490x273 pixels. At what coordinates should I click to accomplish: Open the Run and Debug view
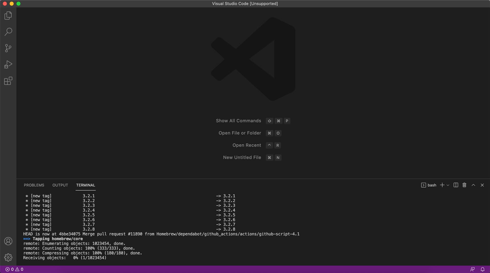pos(8,64)
